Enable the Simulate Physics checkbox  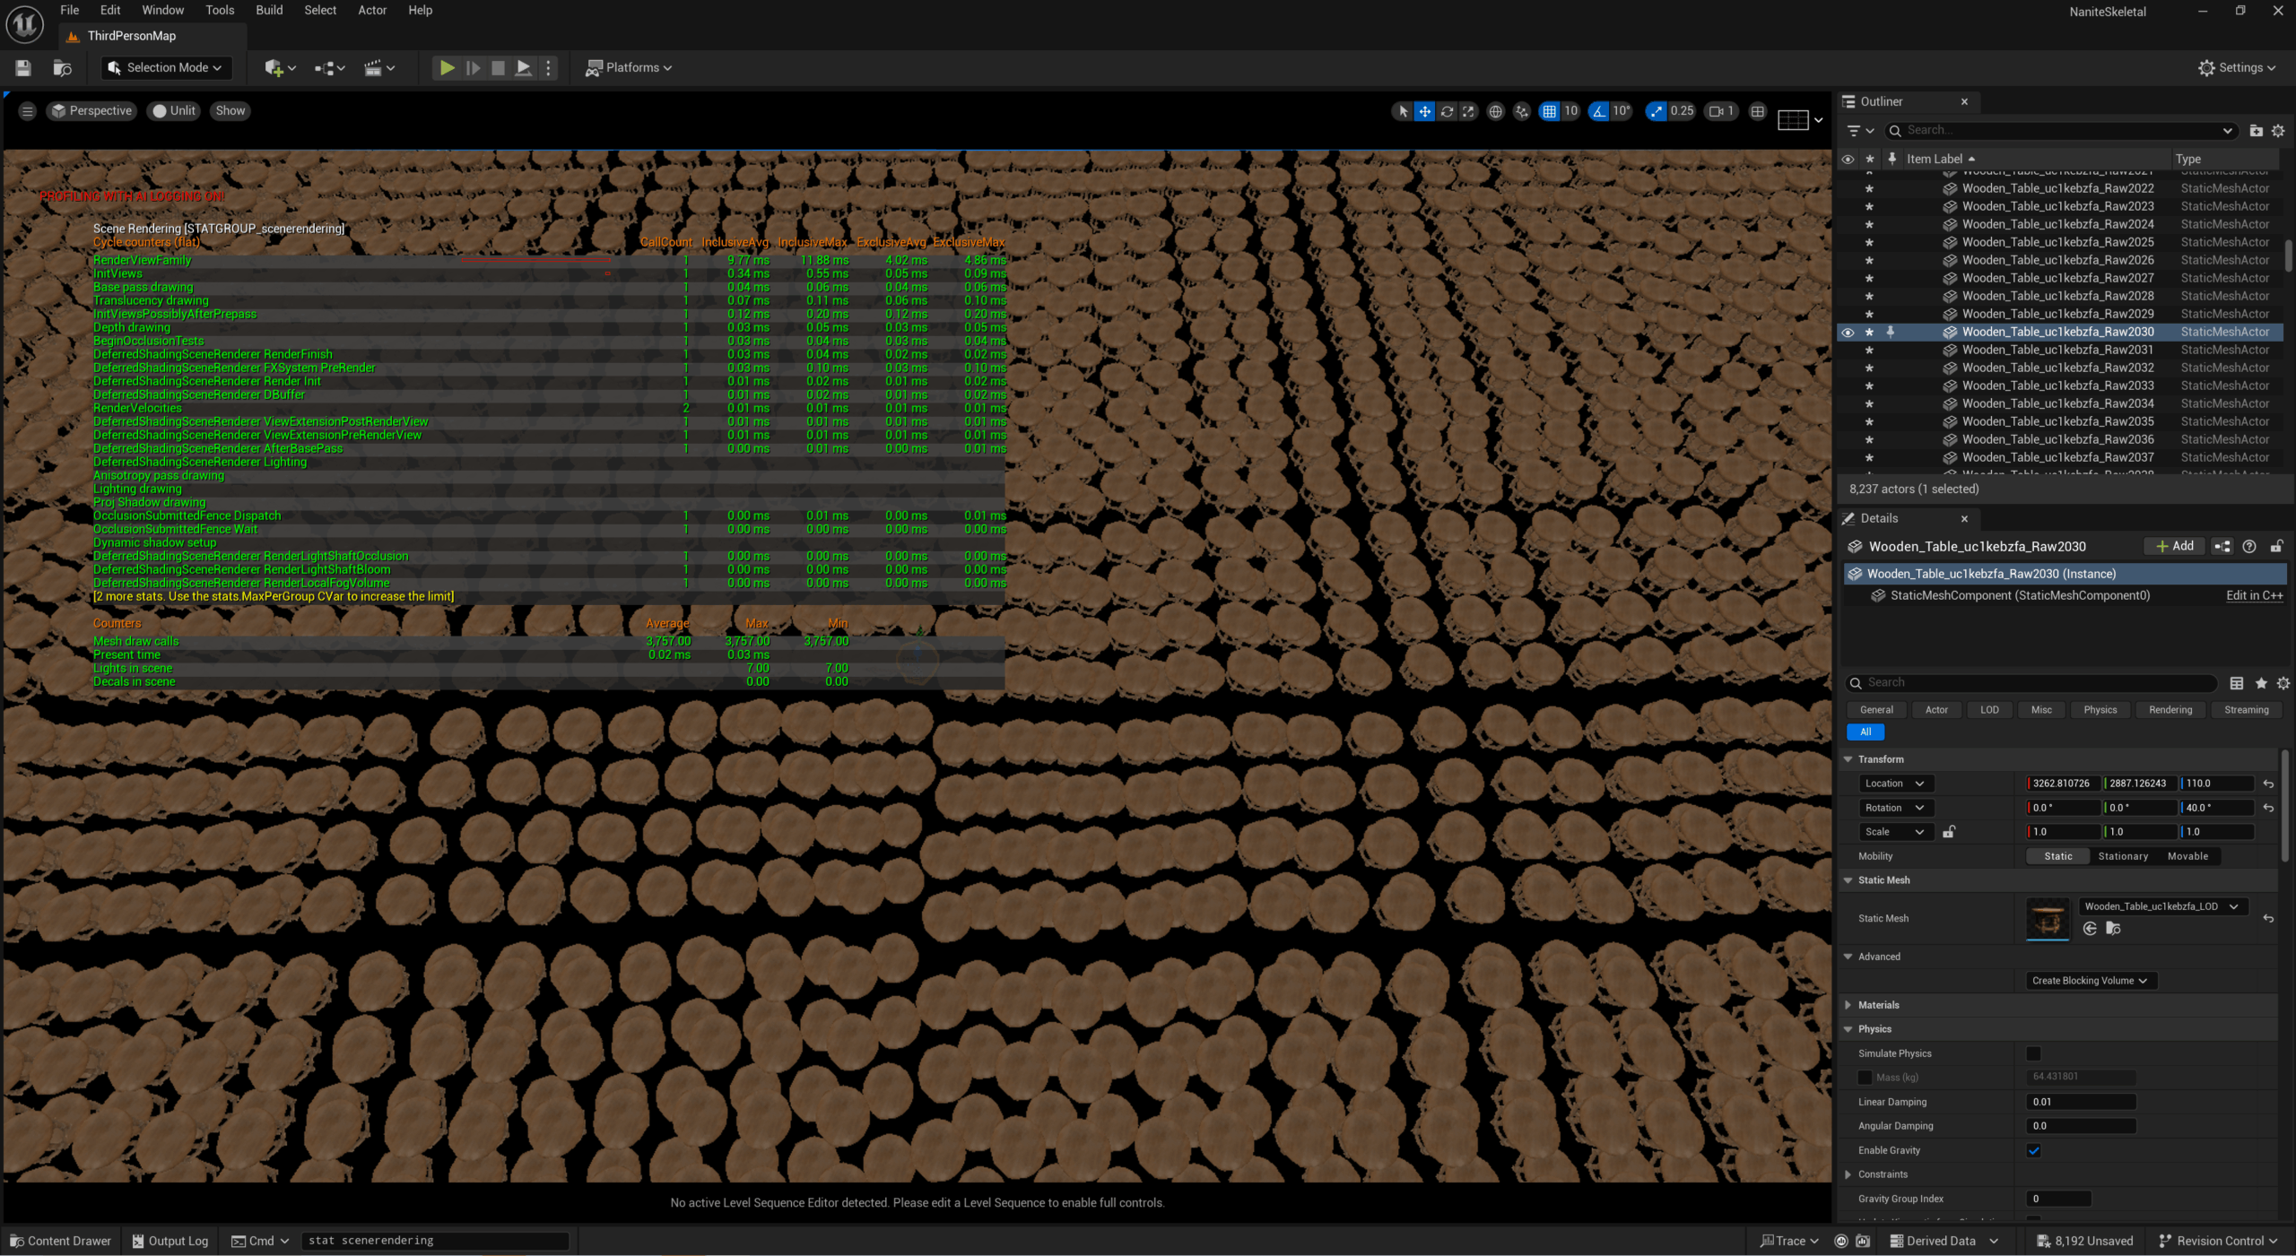(2033, 1054)
